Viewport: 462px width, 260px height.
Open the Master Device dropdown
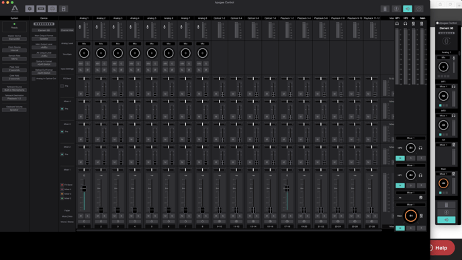[x=14, y=39]
